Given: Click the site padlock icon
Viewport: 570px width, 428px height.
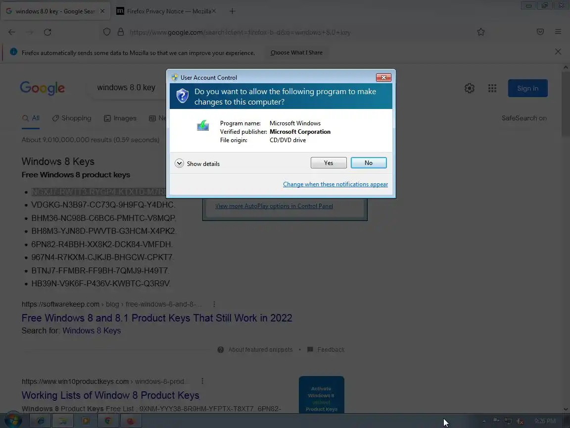Looking at the screenshot, I should click(121, 32).
